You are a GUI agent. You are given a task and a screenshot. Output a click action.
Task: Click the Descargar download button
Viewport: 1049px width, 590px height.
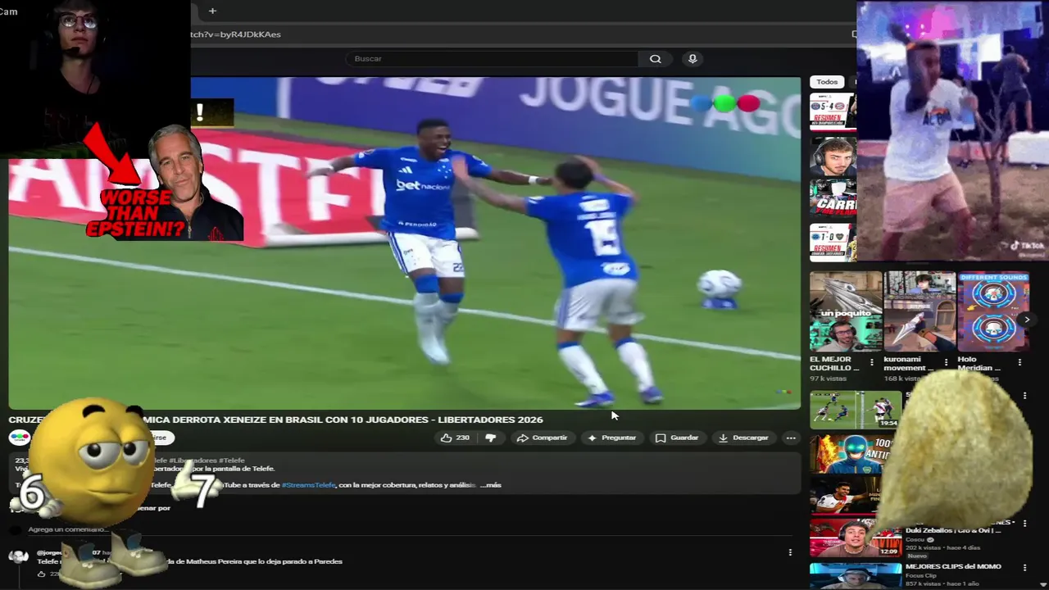pos(743,438)
